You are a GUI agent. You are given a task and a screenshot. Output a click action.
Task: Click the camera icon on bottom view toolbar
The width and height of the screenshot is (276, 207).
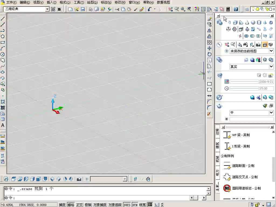tap(79, 179)
